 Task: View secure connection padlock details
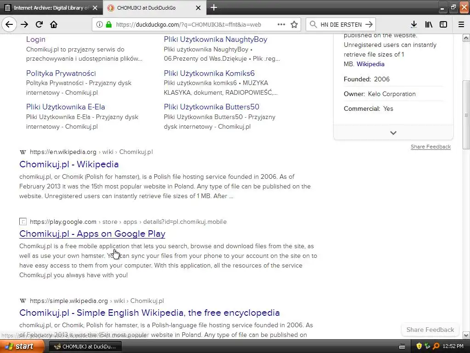109,24
